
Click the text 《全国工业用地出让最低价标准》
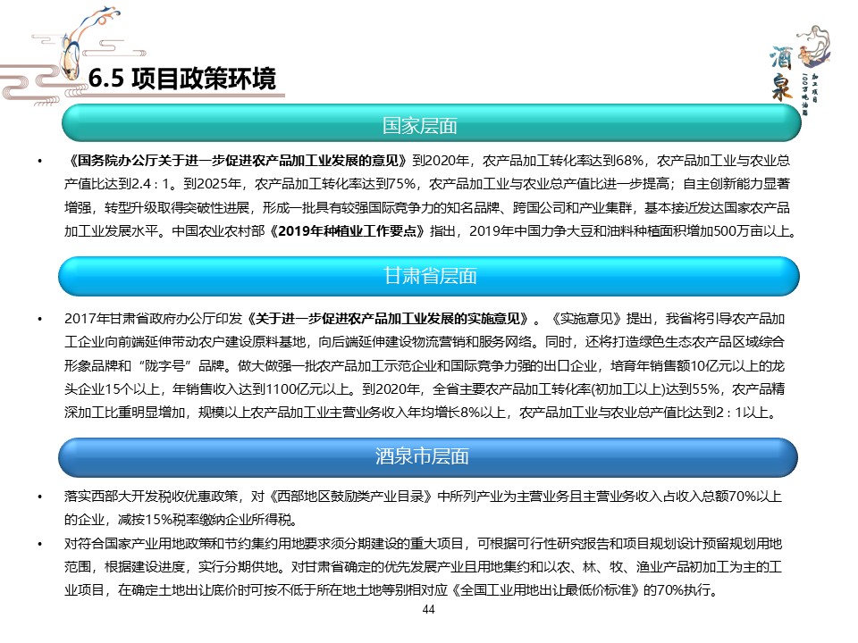(x=545, y=591)
